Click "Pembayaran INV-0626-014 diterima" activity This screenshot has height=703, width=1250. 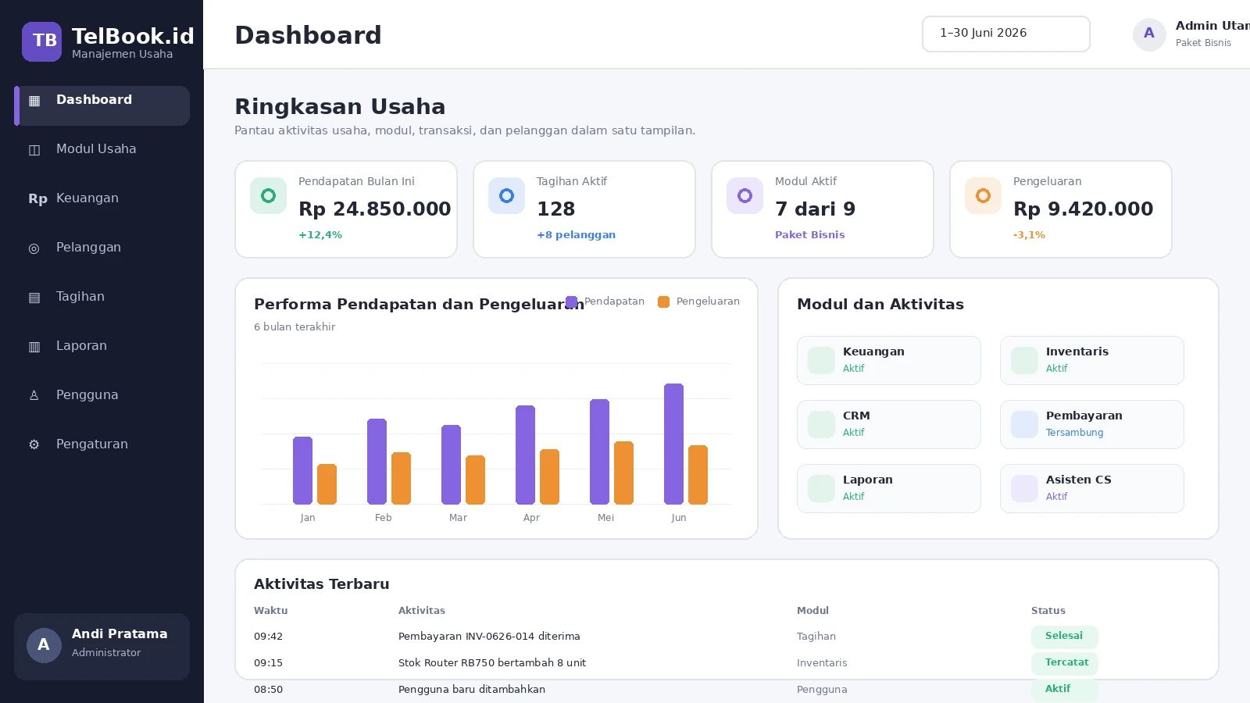coord(489,637)
